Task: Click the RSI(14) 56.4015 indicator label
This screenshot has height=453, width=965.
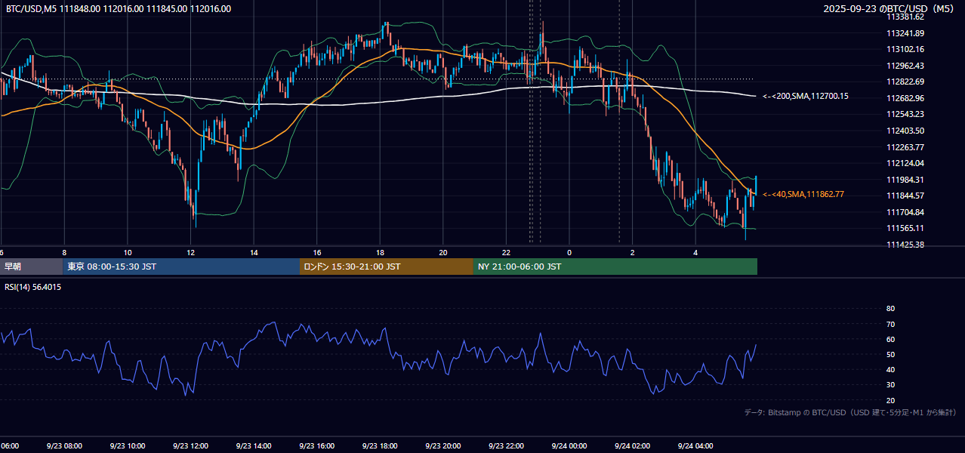Action: coord(33,287)
